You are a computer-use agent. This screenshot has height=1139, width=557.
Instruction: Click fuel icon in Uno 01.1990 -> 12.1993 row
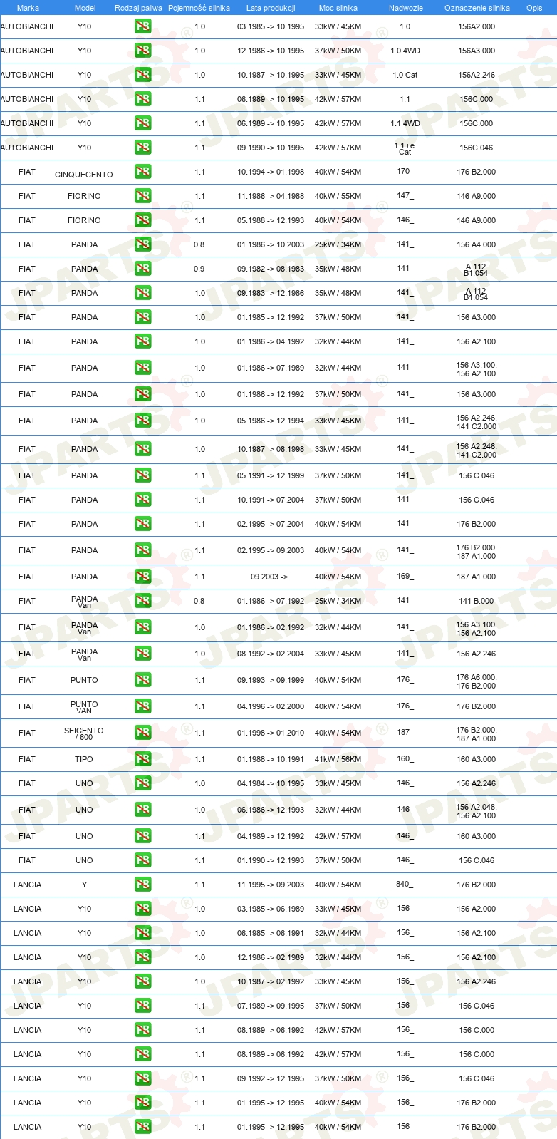(x=143, y=860)
